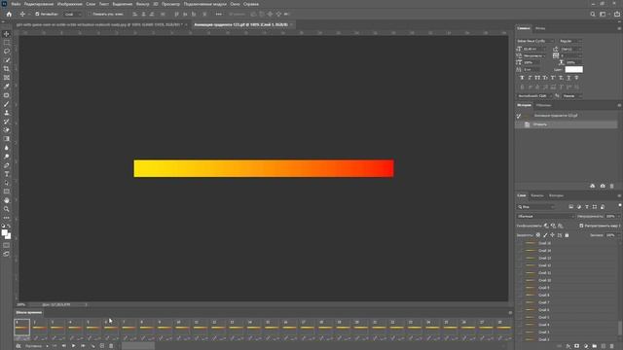Image resolution: width=623 pixels, height=350 pixels.
Task: Open the Изображение menu
Action: 69,4
